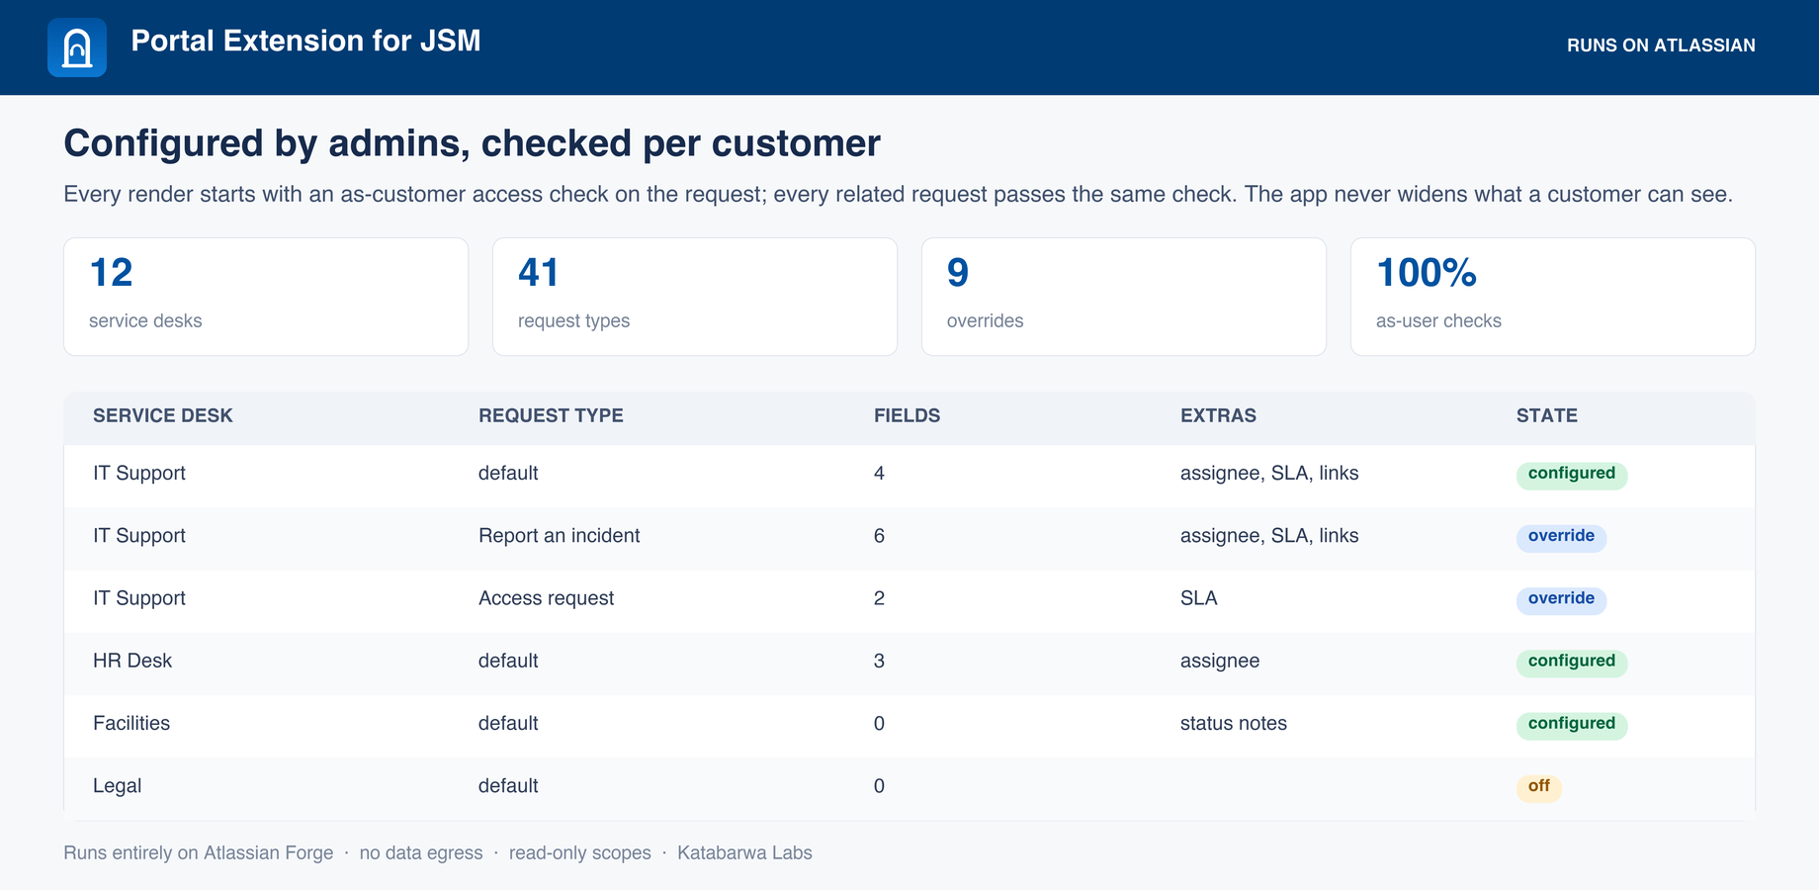
Task: Click the STATE column header
Action: [x=1547, y=415]
